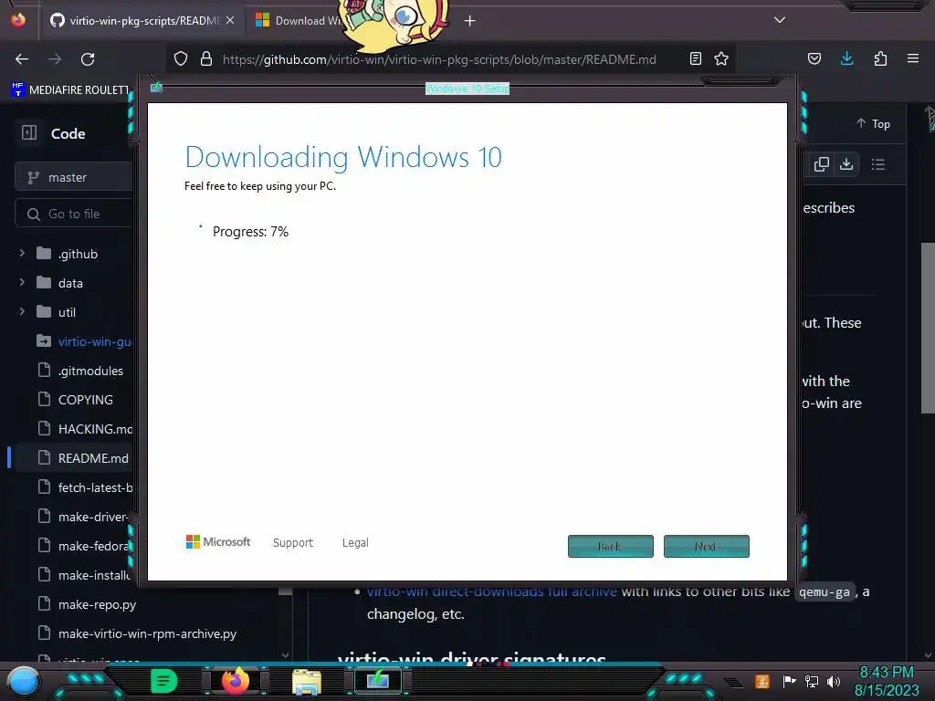Expand the util folder chevron
This screenshot has height=701, width=935.
pos(22,312)
